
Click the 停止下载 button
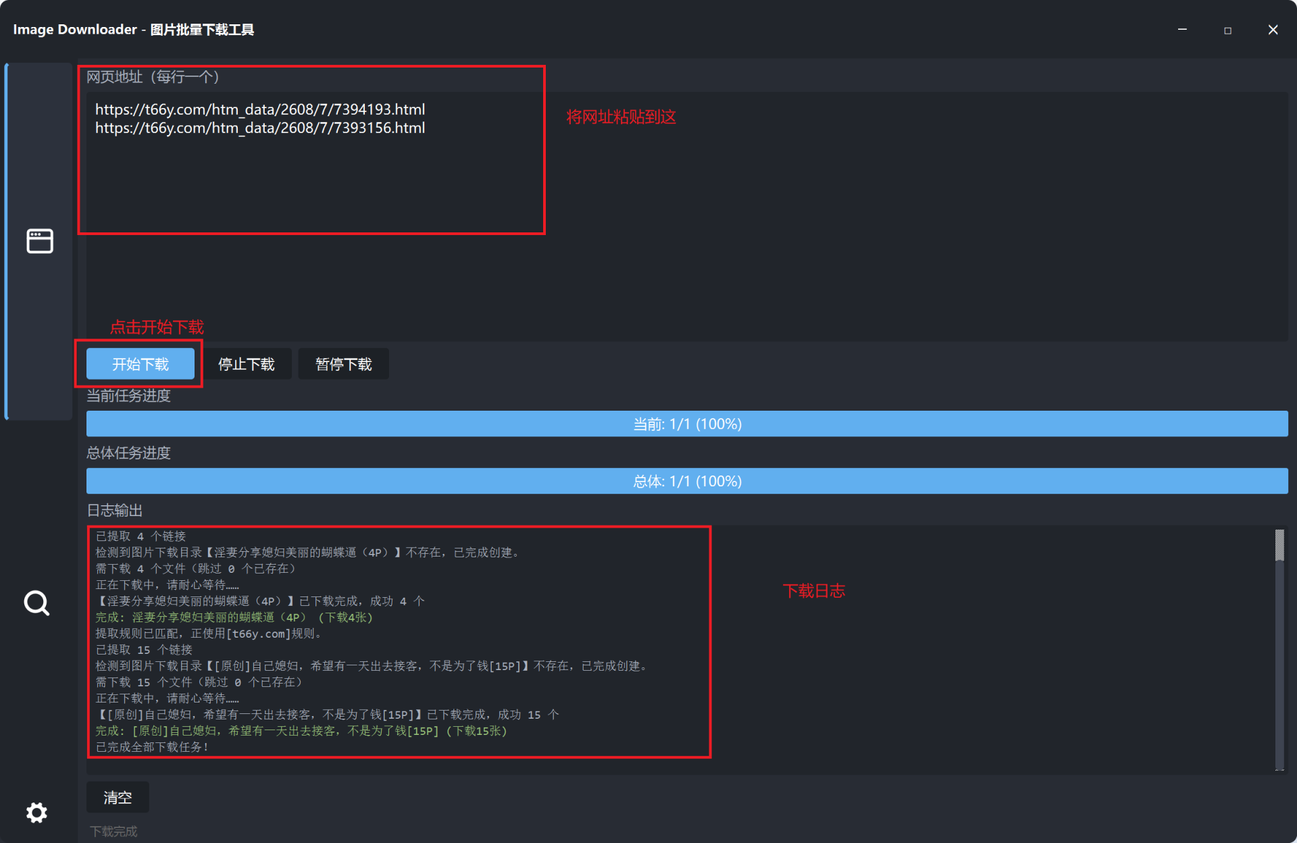[247, 364]
